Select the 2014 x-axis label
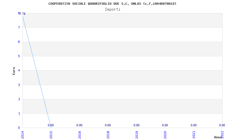This screenshot has width=225, height=140. point(22,135)
